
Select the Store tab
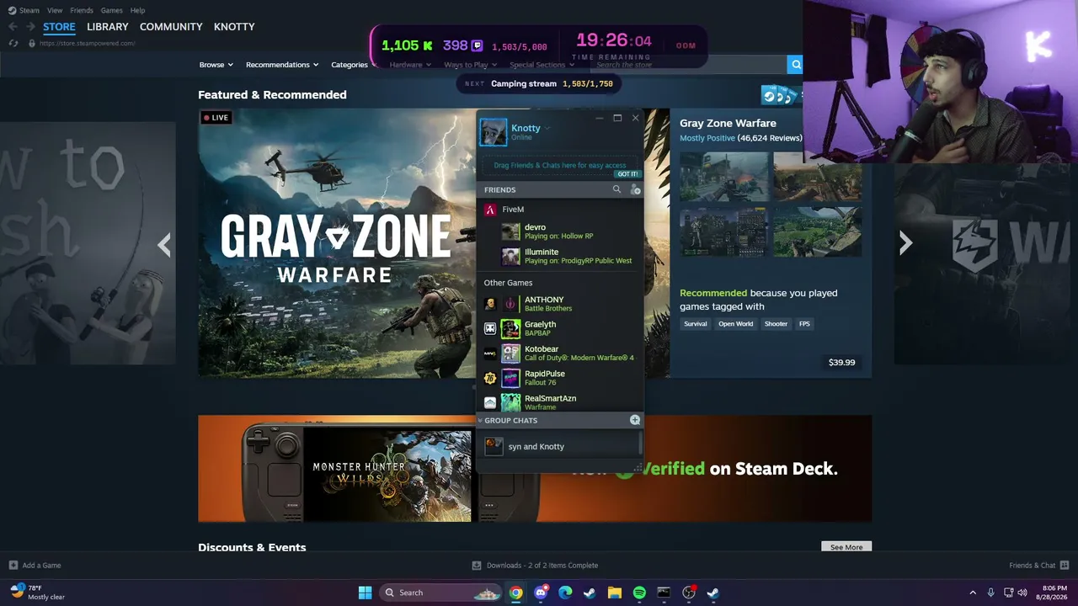coord(59,27)
